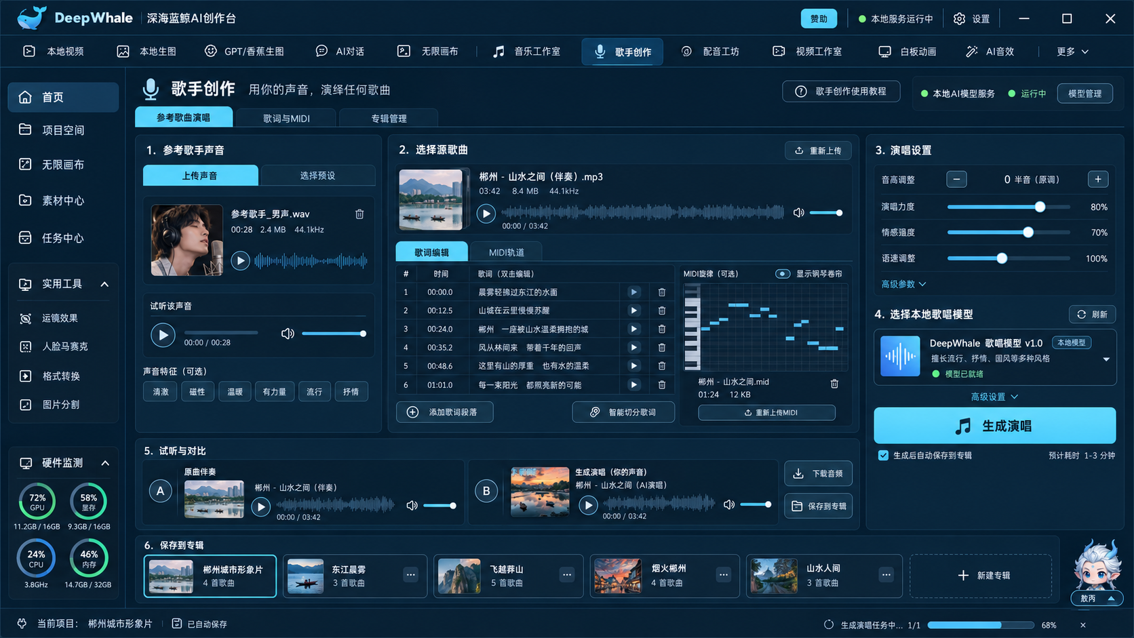
Task: Play the source song 郴州 - 山水之间 (伴奏).mp3
Action: pyautogui.click(x=486, y=214)
